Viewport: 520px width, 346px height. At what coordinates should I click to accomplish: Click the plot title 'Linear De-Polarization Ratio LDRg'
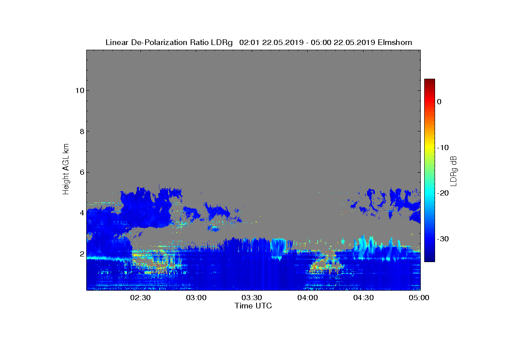coord(169,42)
